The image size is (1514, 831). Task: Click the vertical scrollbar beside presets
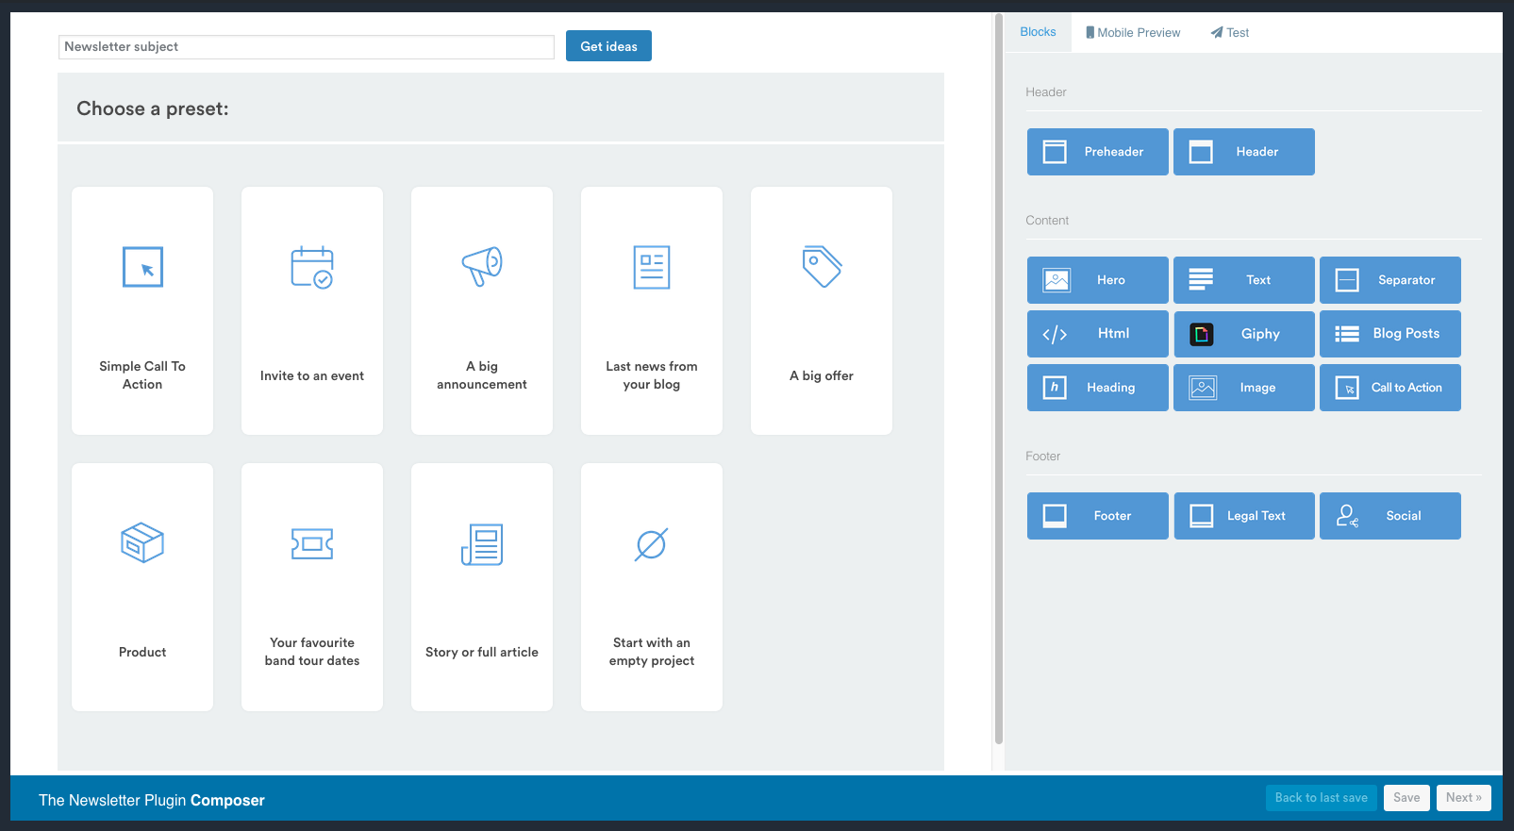[998, 377]
